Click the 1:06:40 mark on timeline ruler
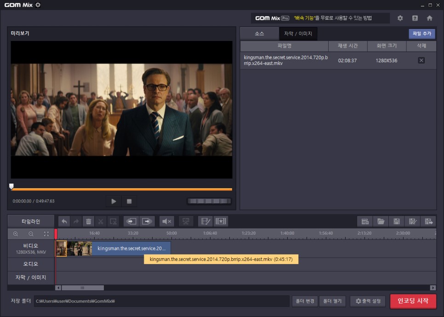This screenshot has height=317, width=444. [x=210, y=233]
